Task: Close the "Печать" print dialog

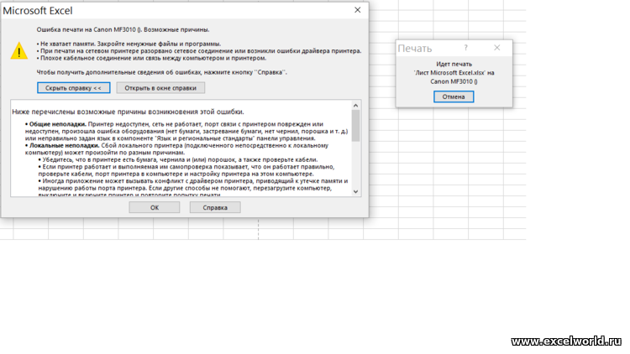Action: point(497,48)
